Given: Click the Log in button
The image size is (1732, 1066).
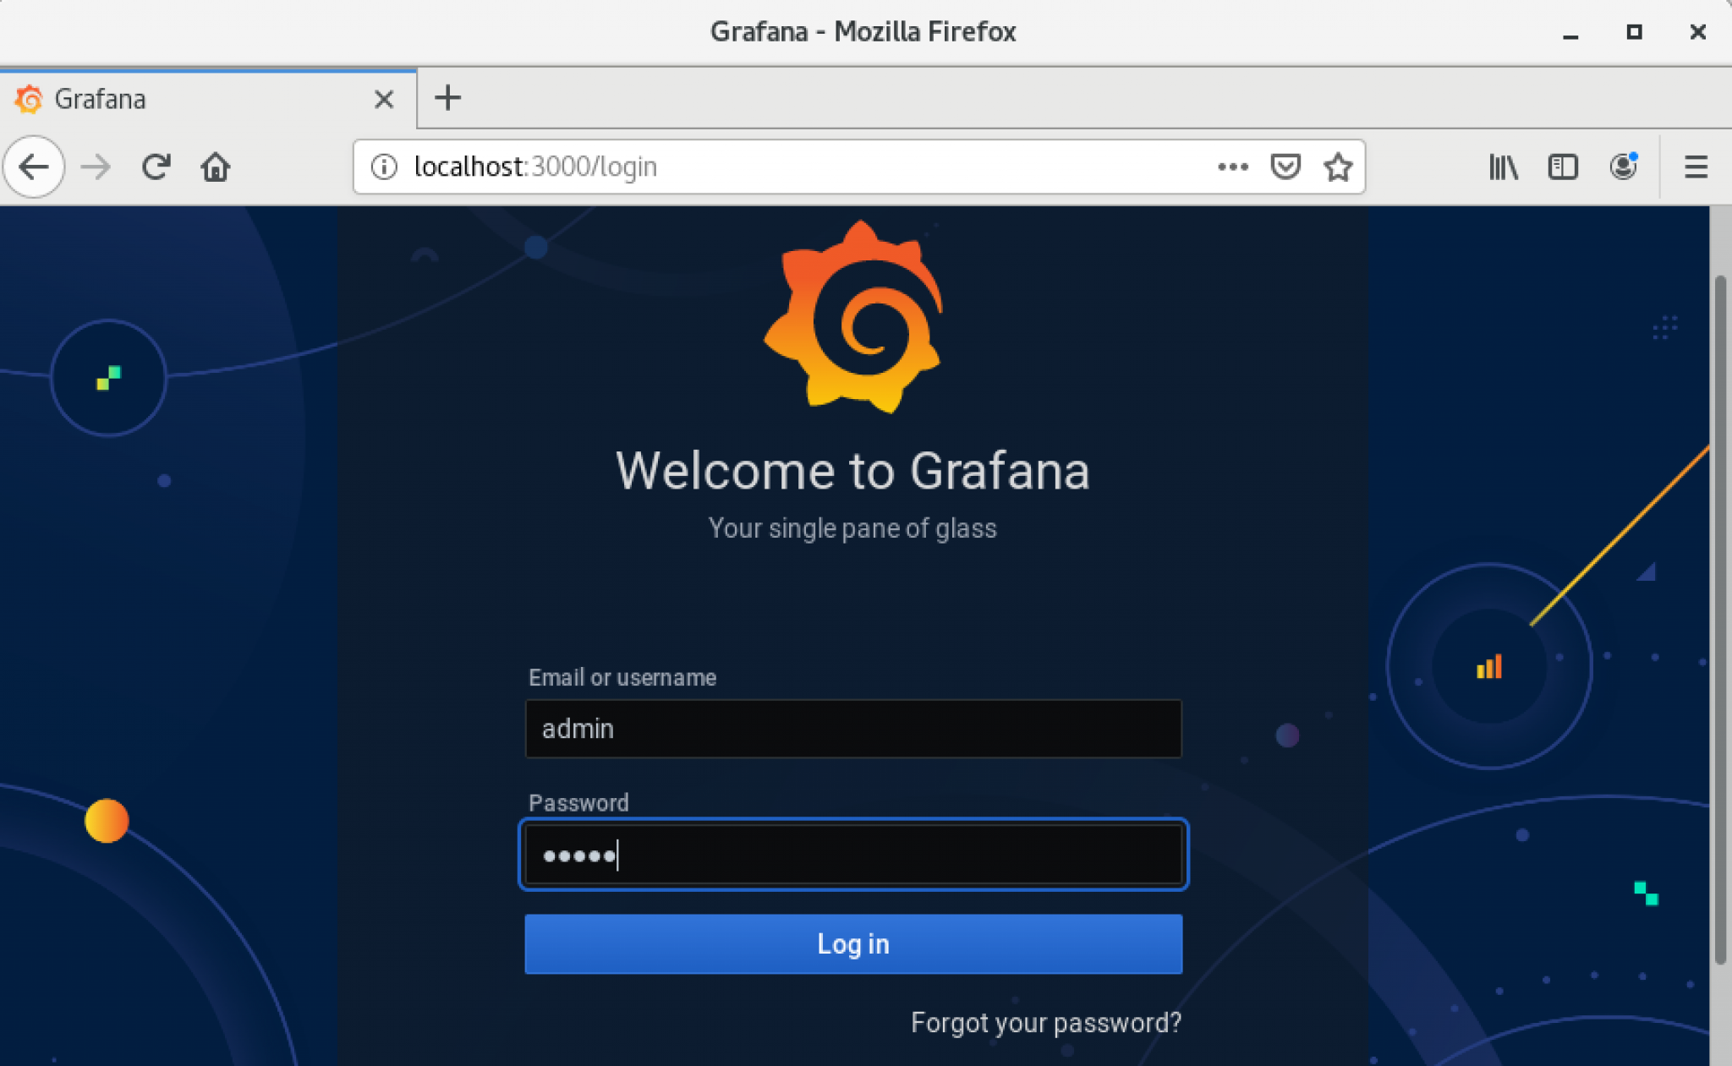Looking at the screenshot, I should 853,943.
